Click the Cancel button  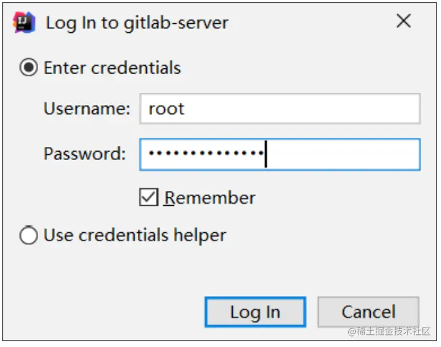(368, 312)
